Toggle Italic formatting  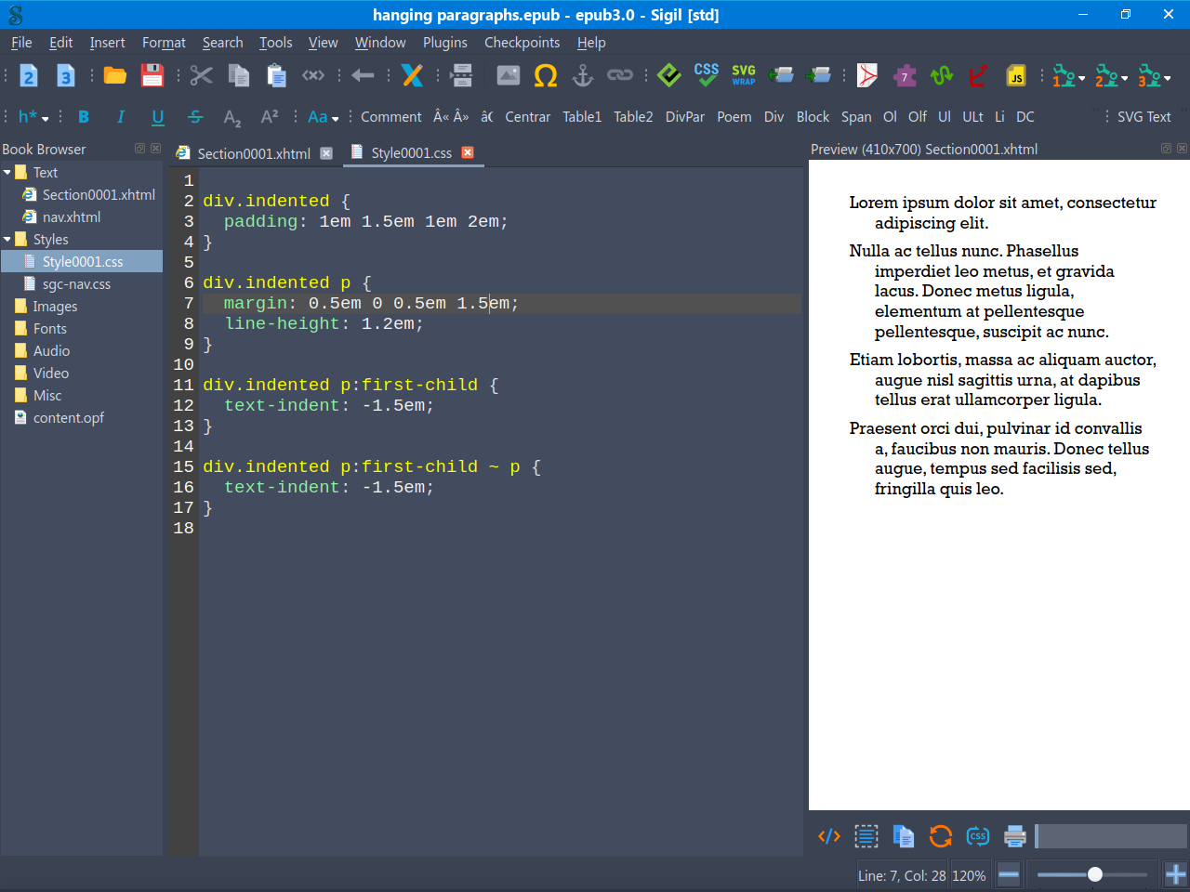(x=120, y=117)
